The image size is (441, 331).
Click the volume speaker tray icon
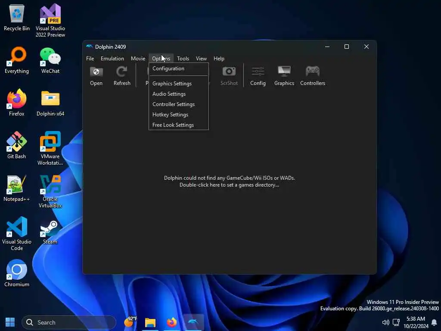[x=385, y=322]
